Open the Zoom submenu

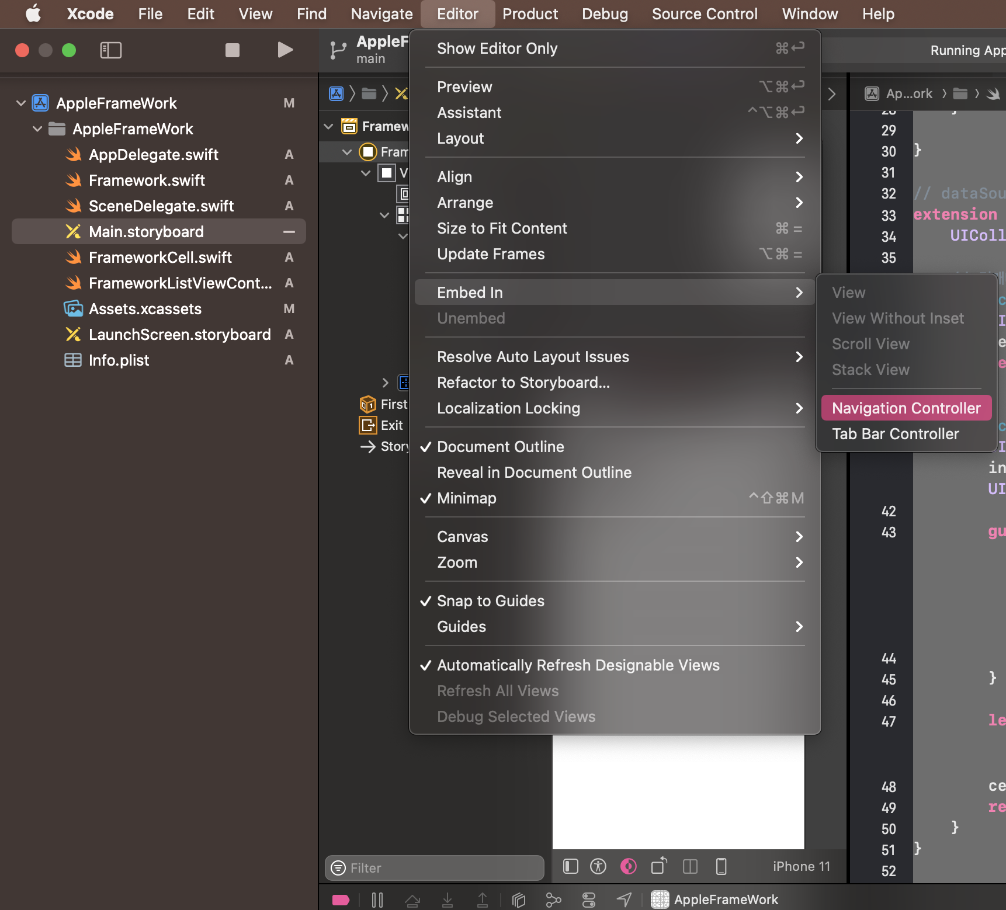click(x=615, y=562)
